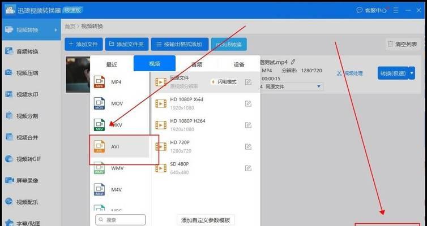427x226 pixels.
Task: Open the output format dropdown 同原文件
Action: point(292,86)
